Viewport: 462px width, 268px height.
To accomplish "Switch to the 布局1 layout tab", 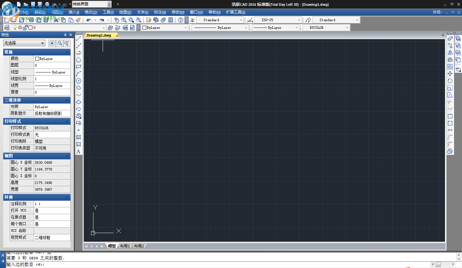I will click(124, 246).
